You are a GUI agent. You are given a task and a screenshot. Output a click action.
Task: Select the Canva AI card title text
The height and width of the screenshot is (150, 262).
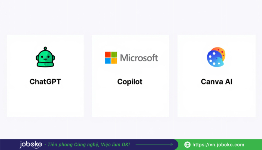click(216, 82)
